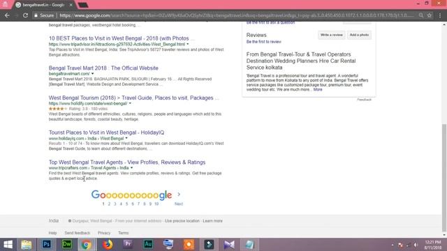The height and width of the screenshot is (251, 447).
Task: Close the bengaltravel.in Google tab
Action: (71, 5)
